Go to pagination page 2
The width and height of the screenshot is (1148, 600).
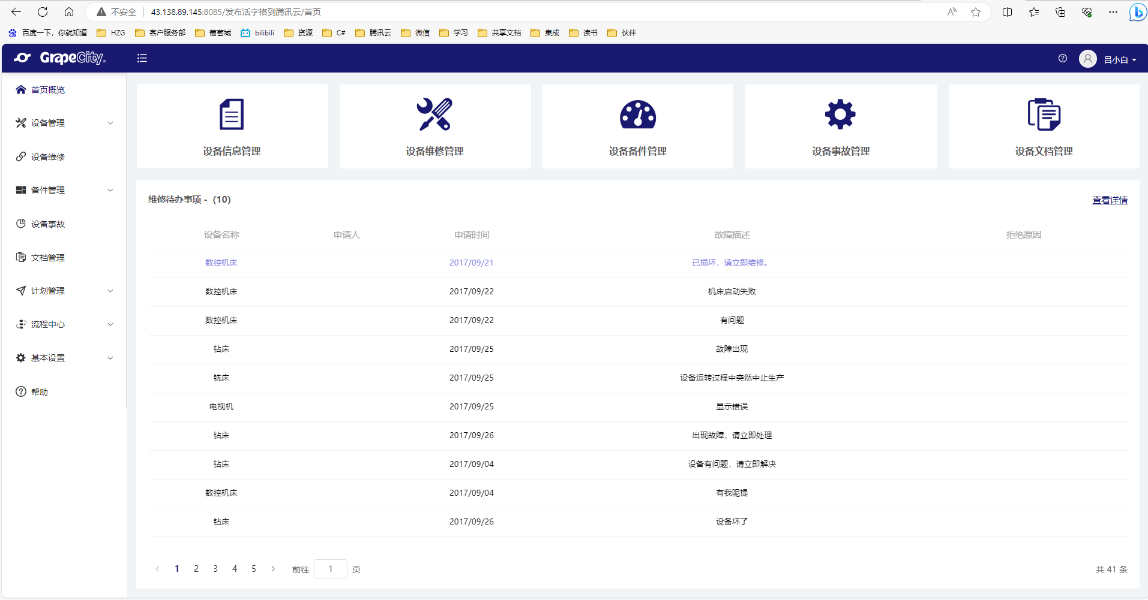point(196,569)
